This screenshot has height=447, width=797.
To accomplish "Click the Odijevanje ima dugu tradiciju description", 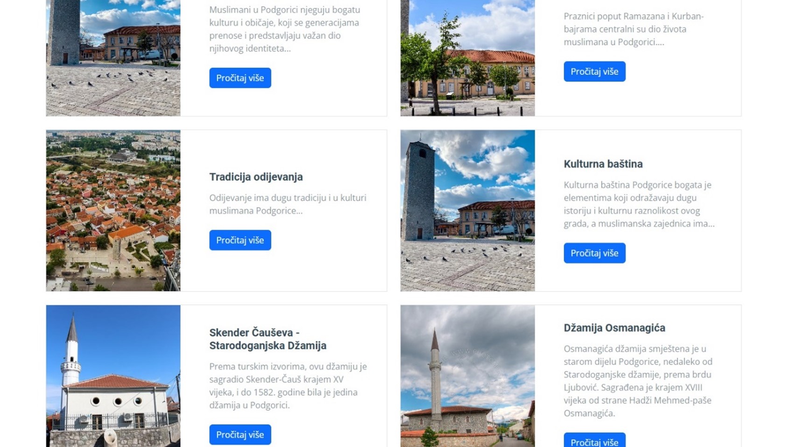I will (x=288, y=204).
